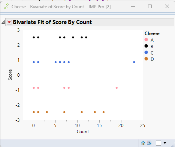Screen dimensions: 175x147
Task: Select the pink marker for Cheese A legend
Action: coord(146,40)
